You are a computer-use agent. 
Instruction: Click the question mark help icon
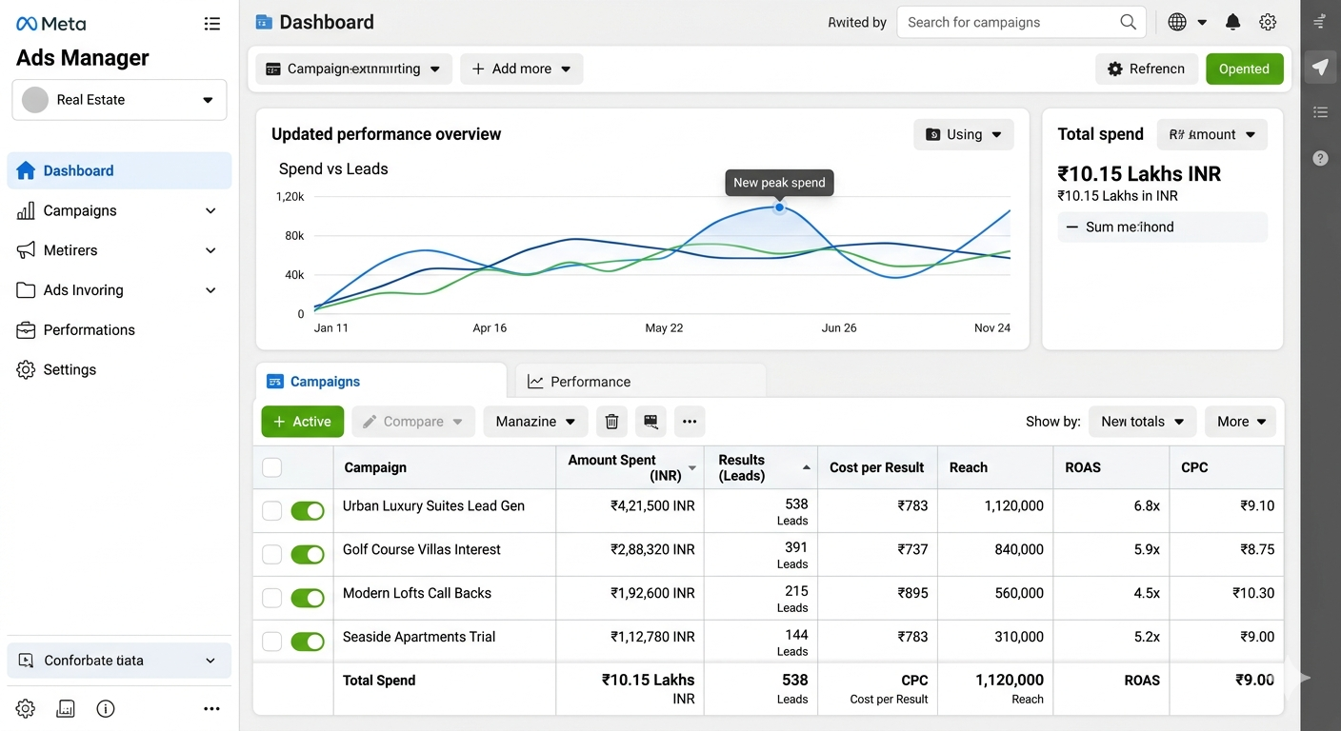[x=1320, y=158]
